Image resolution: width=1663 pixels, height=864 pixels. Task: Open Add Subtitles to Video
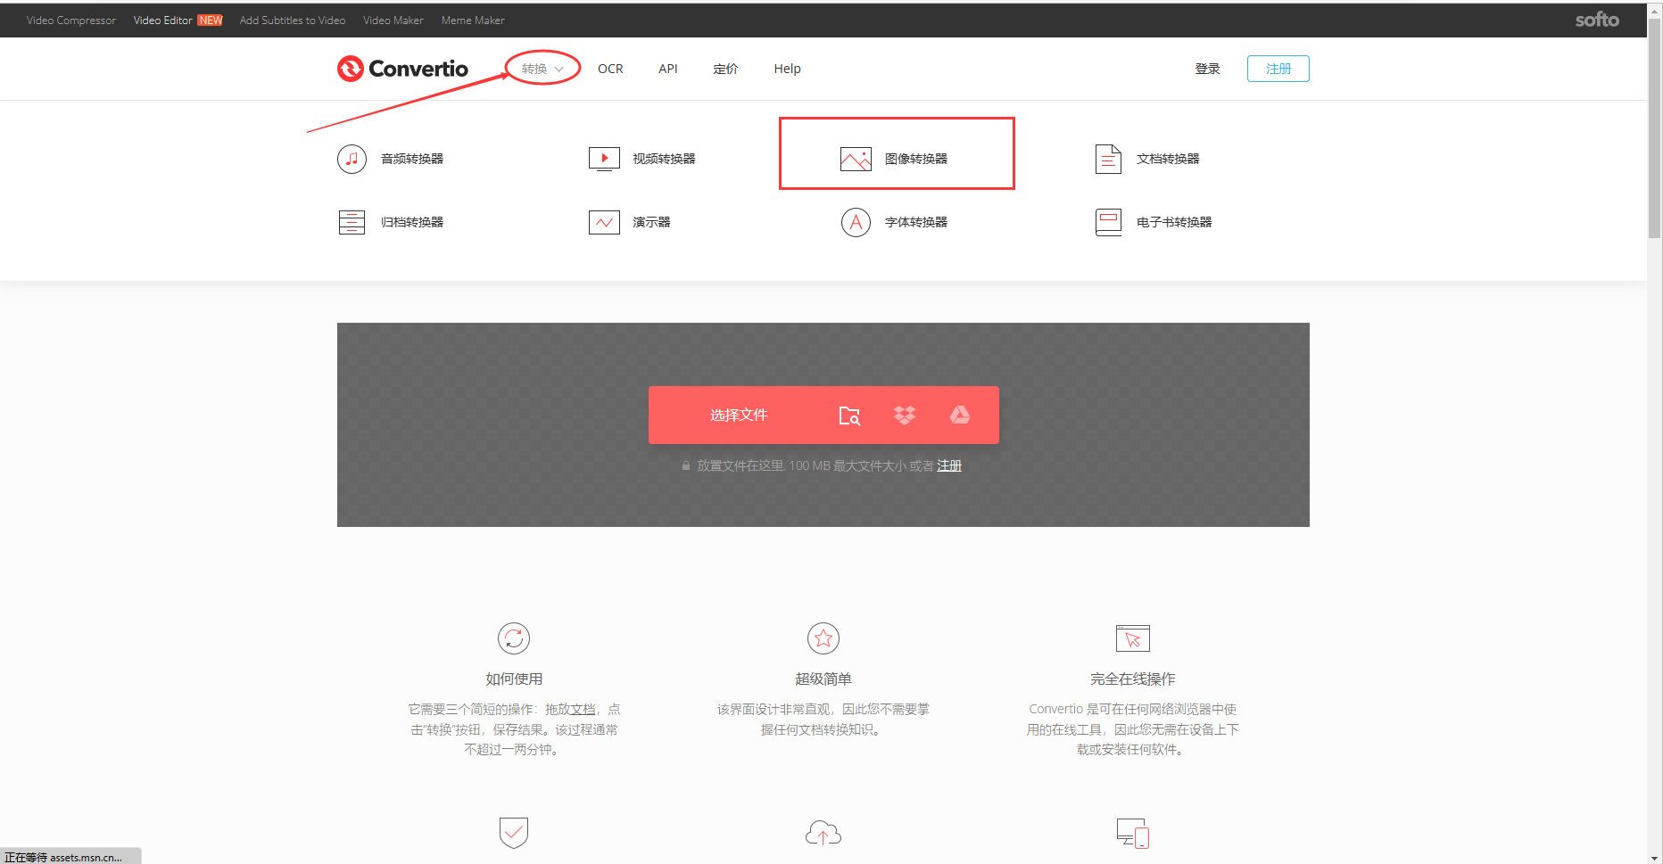[x=293, y=20]
